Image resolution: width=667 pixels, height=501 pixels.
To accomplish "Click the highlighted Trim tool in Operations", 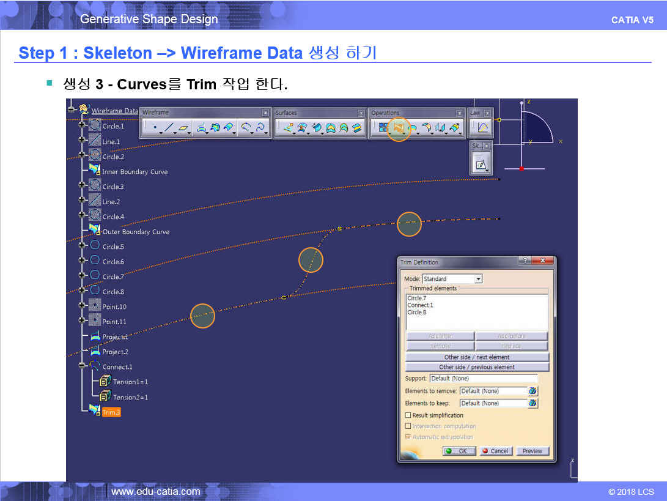I will [x=399, y=128].
